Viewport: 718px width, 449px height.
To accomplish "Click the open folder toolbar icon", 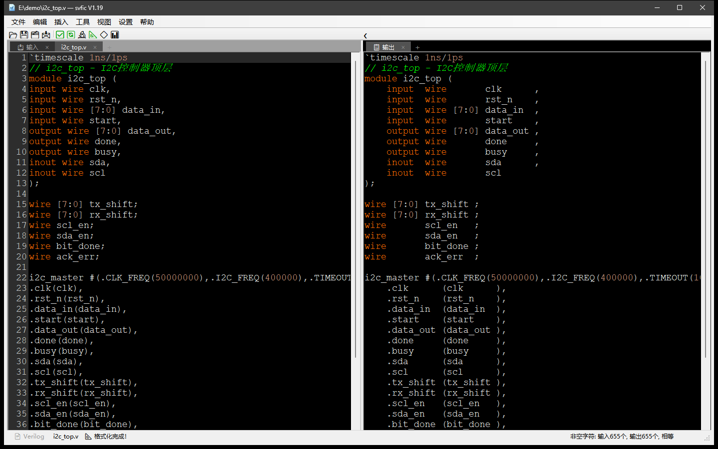I will pos(13,35).
